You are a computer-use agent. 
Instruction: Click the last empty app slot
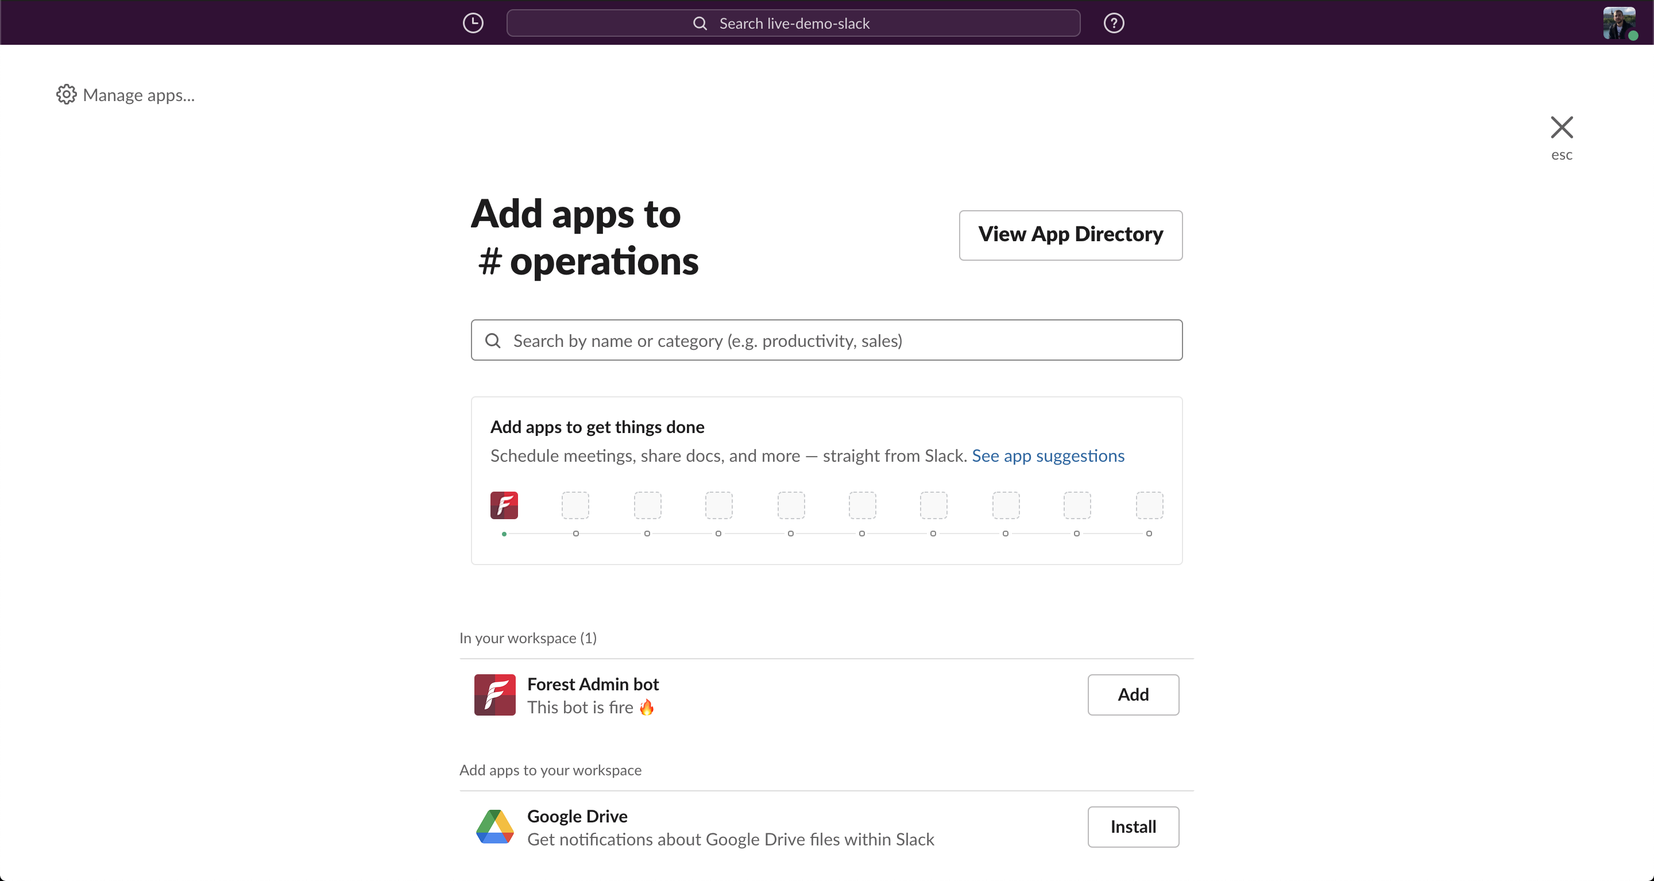tap(1149, 505)
